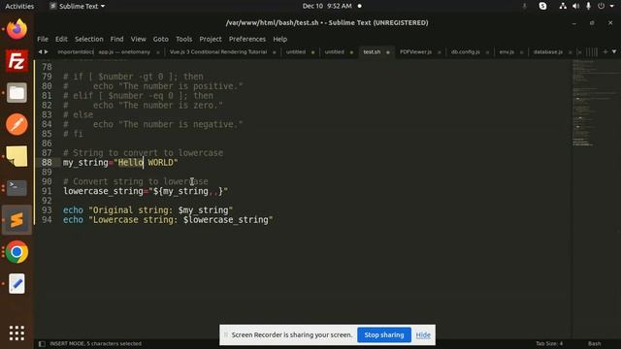Open the Bash syntax selector
The width and height of the screenshot is (621, 349).
[x=594, y=343]
